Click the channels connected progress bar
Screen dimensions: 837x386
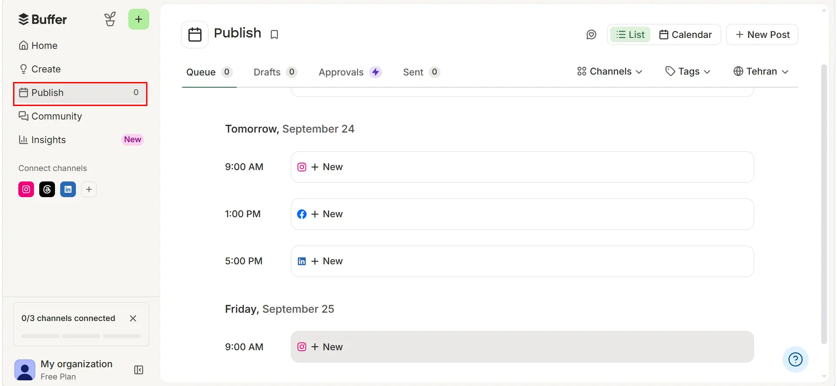pos(81,336)
